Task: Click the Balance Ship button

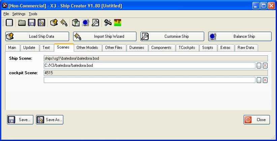Action: (240, 36)
